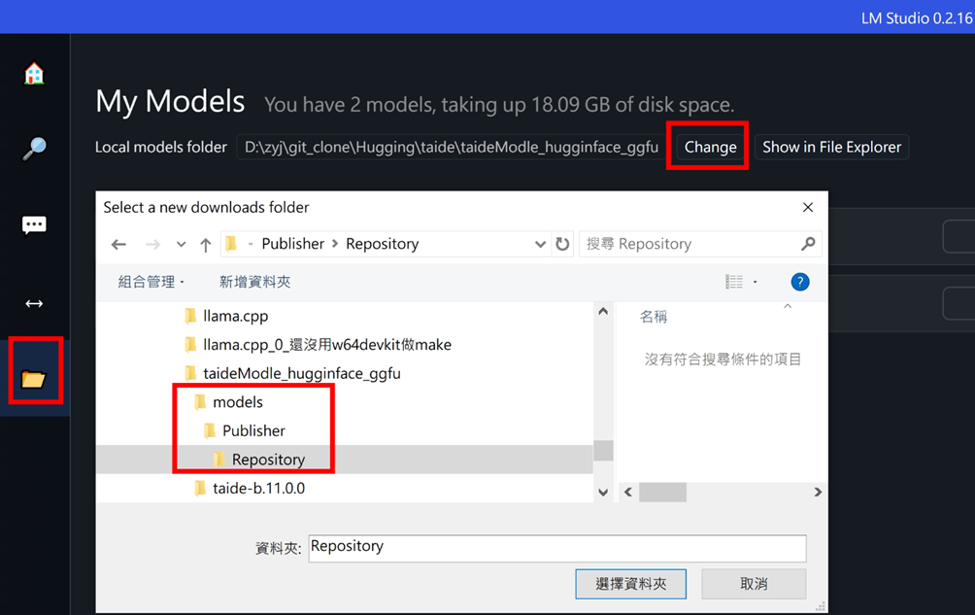The width and height of the screenshot is (975, 615).
Task: Open the Local Server double-arrow icon
Action: tap(34, 303)
